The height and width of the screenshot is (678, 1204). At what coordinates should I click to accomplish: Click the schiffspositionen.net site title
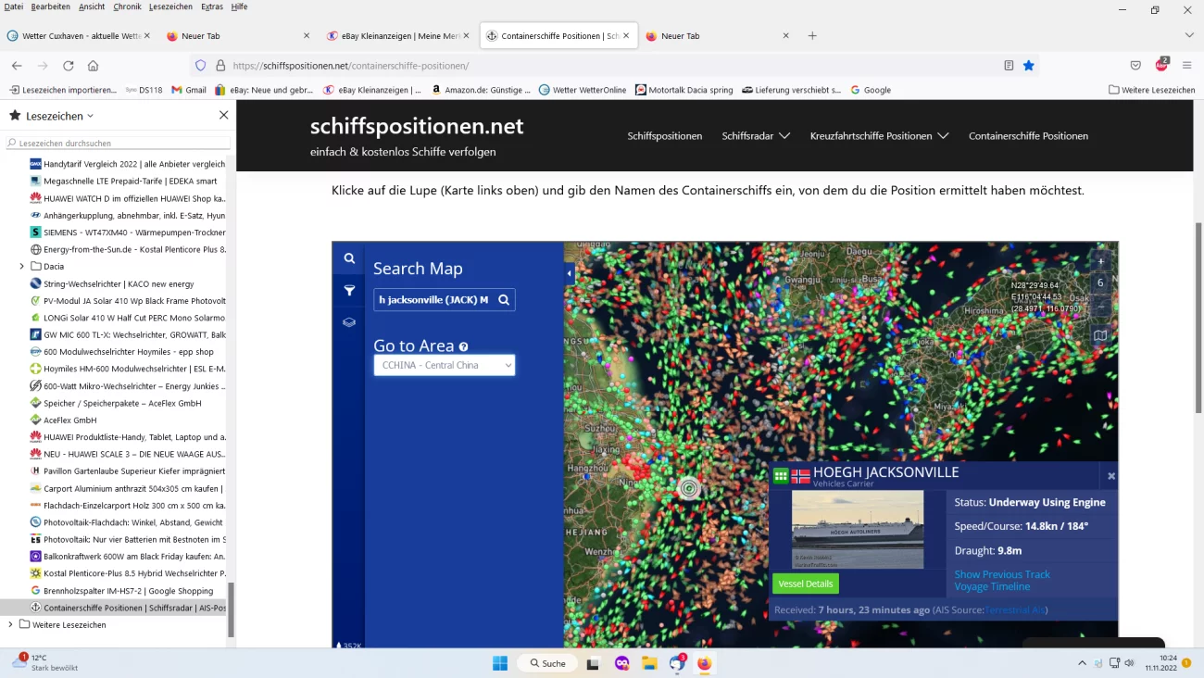click(x=417, y=126)
